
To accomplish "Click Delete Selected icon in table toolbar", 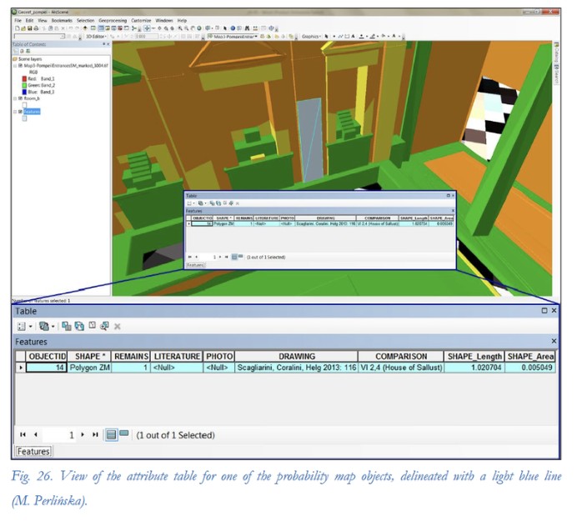I will pyautogui.click(x=118, y=327).
